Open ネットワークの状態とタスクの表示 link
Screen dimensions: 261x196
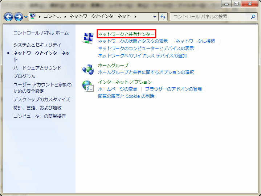133,41
